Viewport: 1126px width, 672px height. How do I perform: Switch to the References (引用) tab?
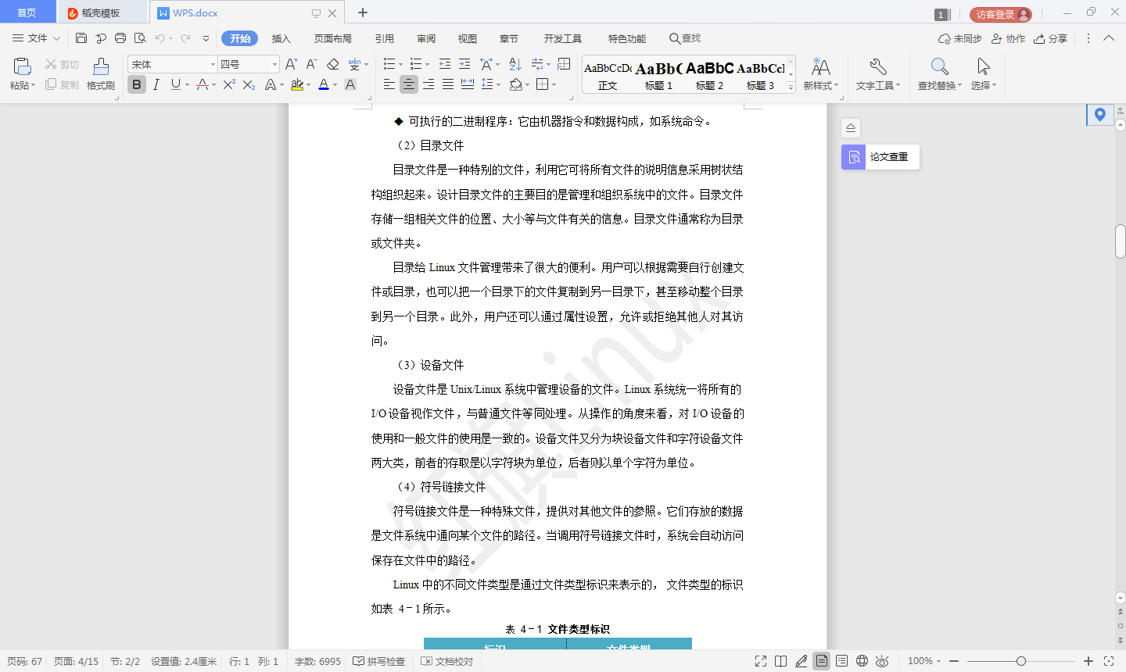click(x=385, y=38)
